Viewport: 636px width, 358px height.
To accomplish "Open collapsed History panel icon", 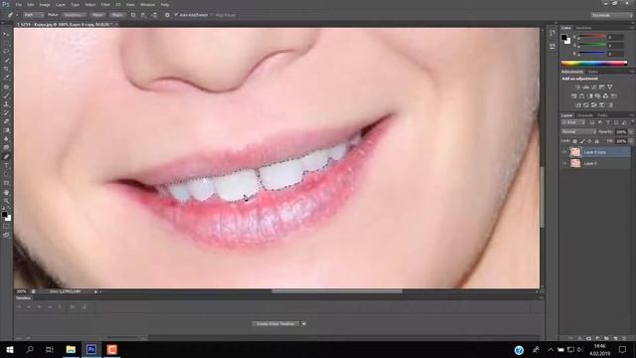I will pyautogui.click(x=553, y=33).
